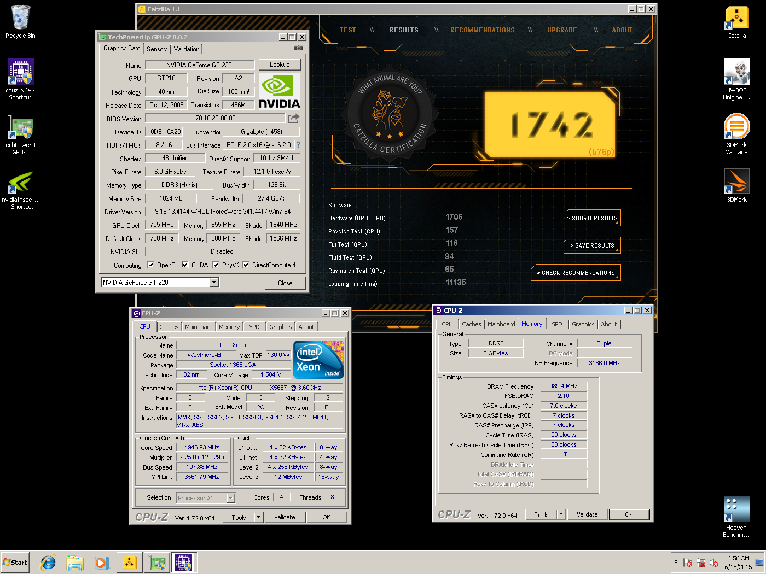Open the nvidiaInspector shortcut on the desktop
Screen dimensions: 766x574
20,190
